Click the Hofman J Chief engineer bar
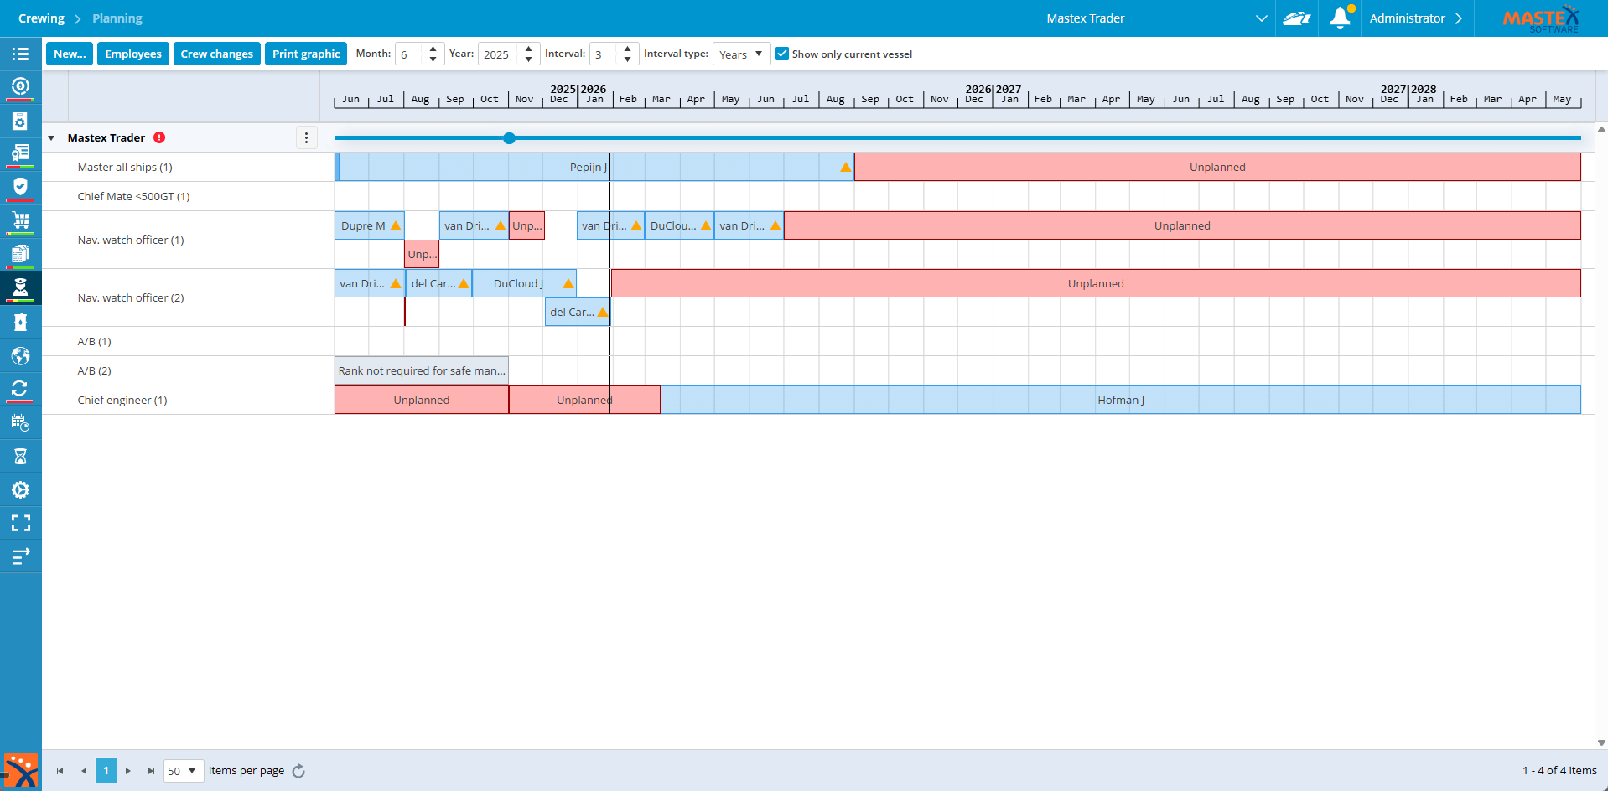 pos(1120,400)
